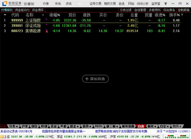Select the 科创 bottom tab
Image resolution: width=191 pixels, height=139 pixels.
pos(44,126)
